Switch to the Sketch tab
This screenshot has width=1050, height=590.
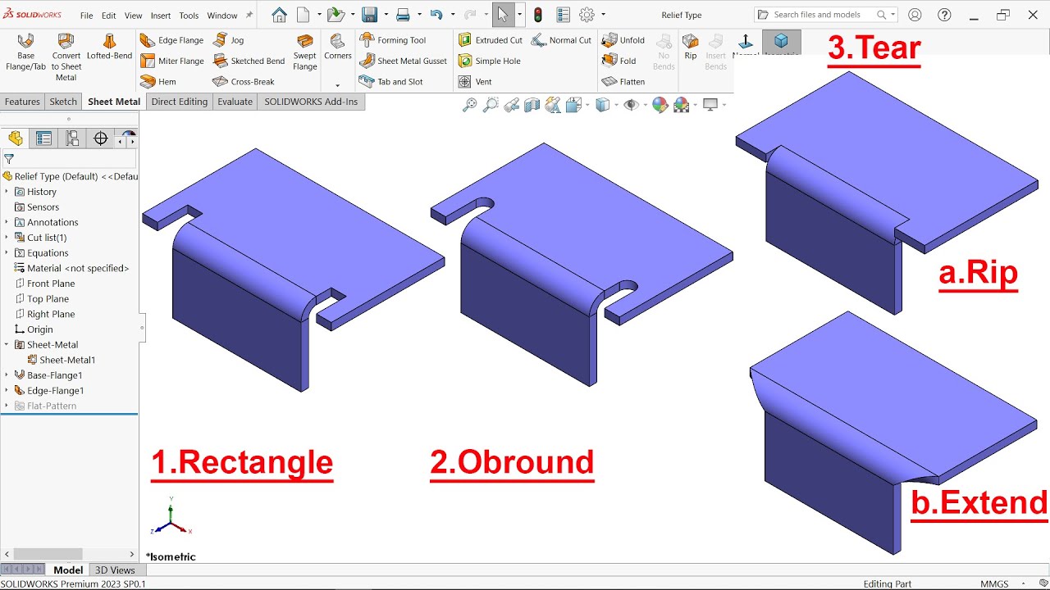coord(63,102)
